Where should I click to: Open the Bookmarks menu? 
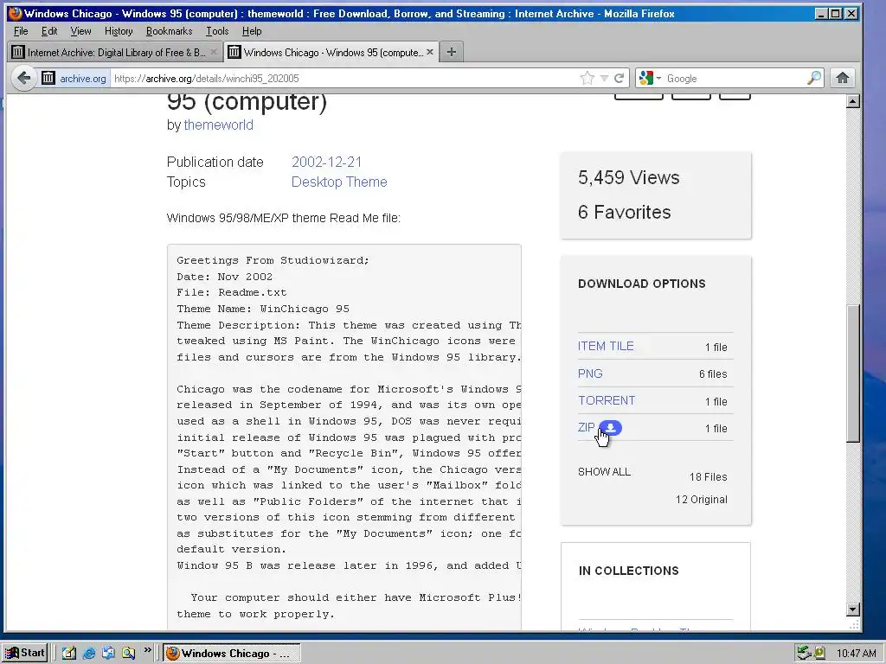[x=169, y=31]
